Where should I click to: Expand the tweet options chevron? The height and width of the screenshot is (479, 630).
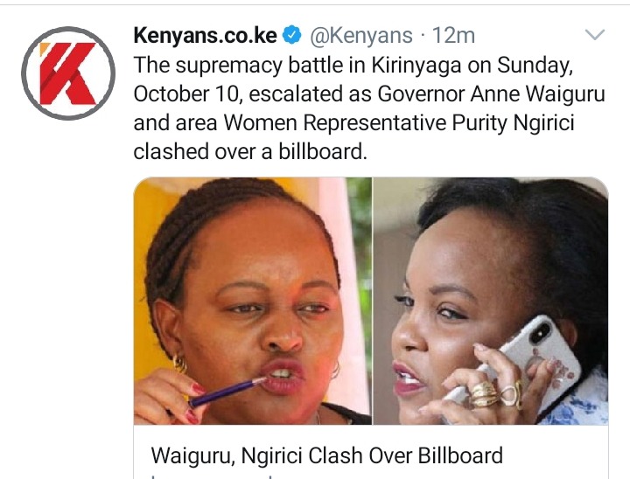595,35
